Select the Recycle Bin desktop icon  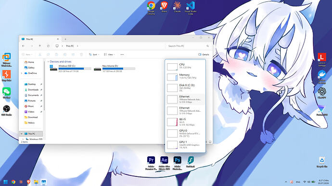point(322,162)
